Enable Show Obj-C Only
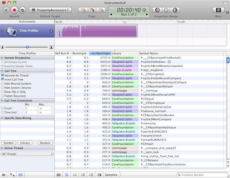This screenshot has width=230, height=178. coord(2,92)
